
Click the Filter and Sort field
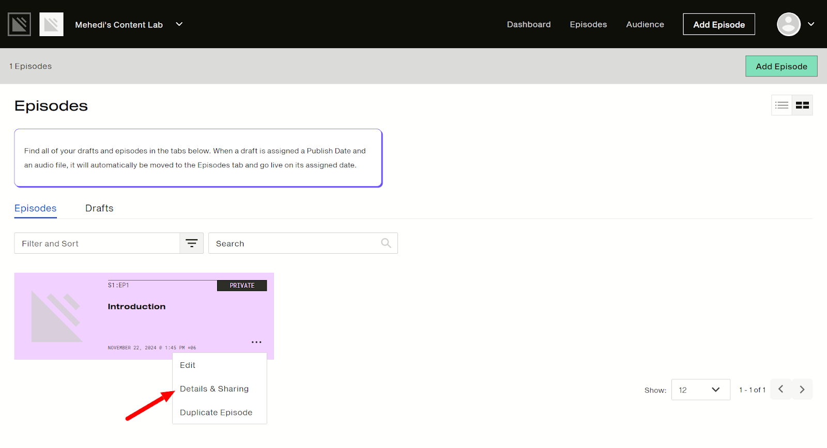point(97,243)
